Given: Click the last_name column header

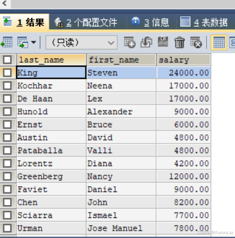Looking at the screenshot, I should [x=51, y=60].
